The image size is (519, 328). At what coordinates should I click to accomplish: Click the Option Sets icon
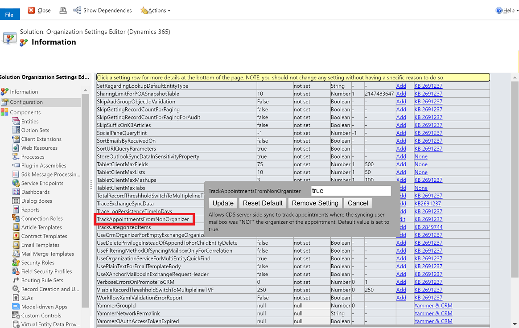coord(16,130)
